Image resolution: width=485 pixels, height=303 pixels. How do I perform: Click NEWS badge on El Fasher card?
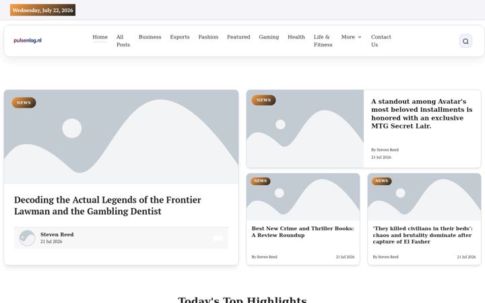click(x=382, y=181)
